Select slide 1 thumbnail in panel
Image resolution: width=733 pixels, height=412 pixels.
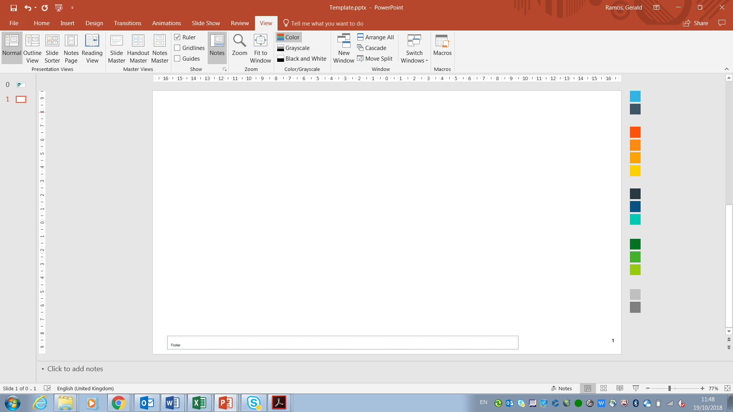(21, 99)
